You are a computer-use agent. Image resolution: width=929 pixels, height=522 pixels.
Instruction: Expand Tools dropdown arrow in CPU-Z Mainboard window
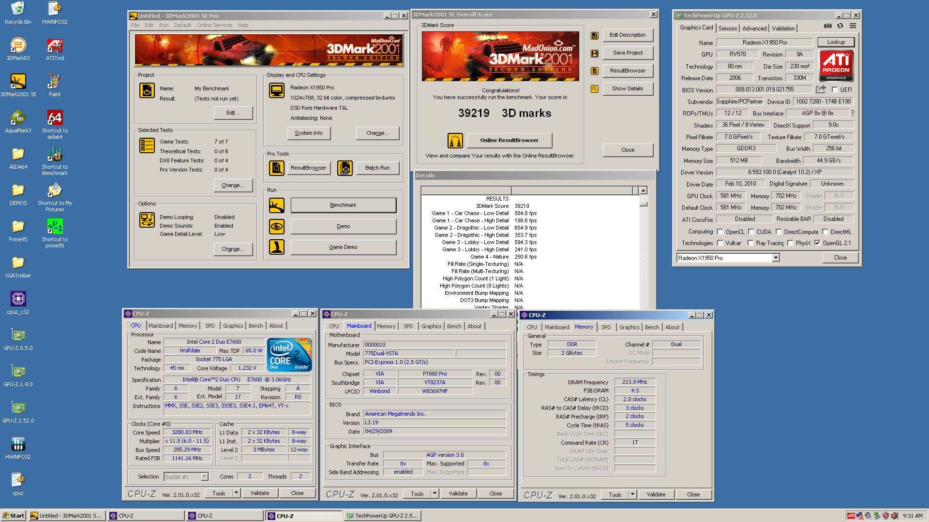coord(435,493)
